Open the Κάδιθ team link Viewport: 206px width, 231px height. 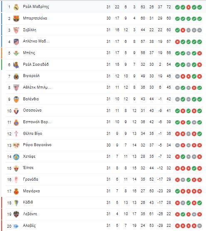tap(28, 202)
